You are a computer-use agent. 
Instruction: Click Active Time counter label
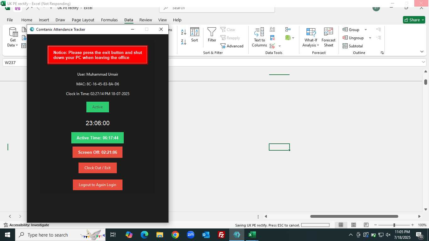(98, 138)
